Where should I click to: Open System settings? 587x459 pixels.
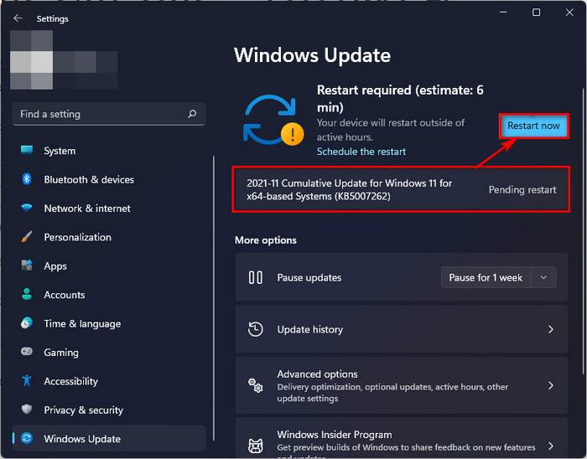tap(109, 151)
